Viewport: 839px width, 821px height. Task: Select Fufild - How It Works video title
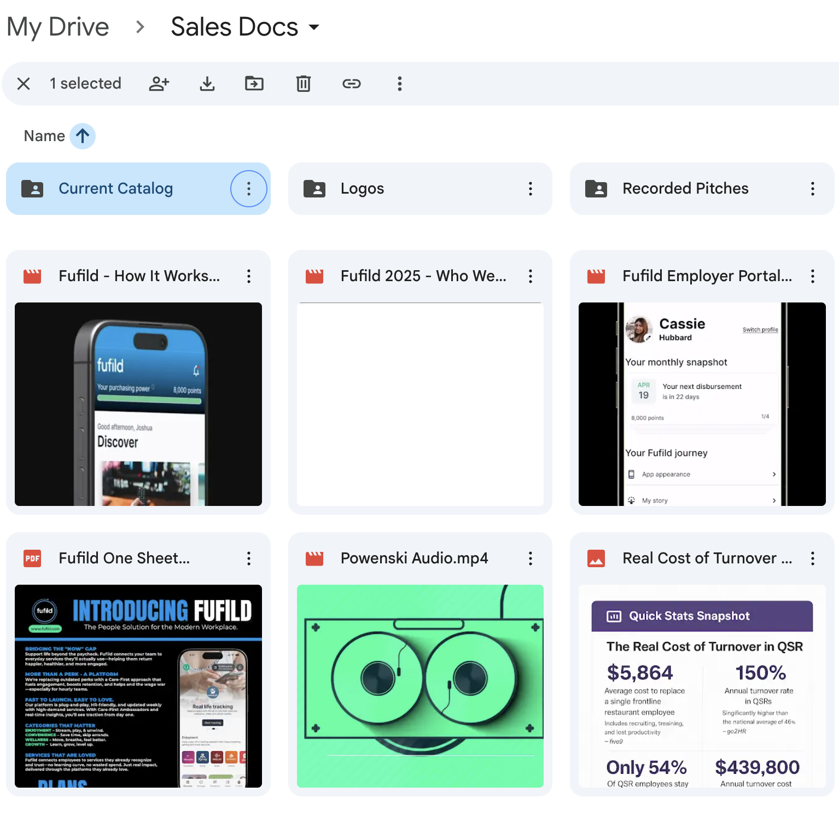point(139,276)
